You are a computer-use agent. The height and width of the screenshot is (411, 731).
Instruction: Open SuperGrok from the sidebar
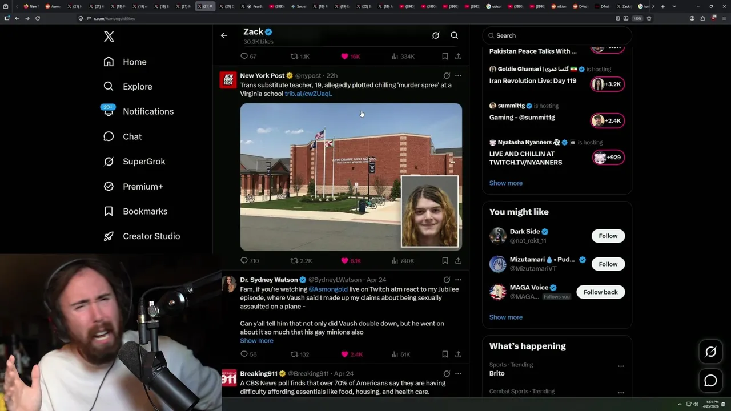tap(134, 162)
